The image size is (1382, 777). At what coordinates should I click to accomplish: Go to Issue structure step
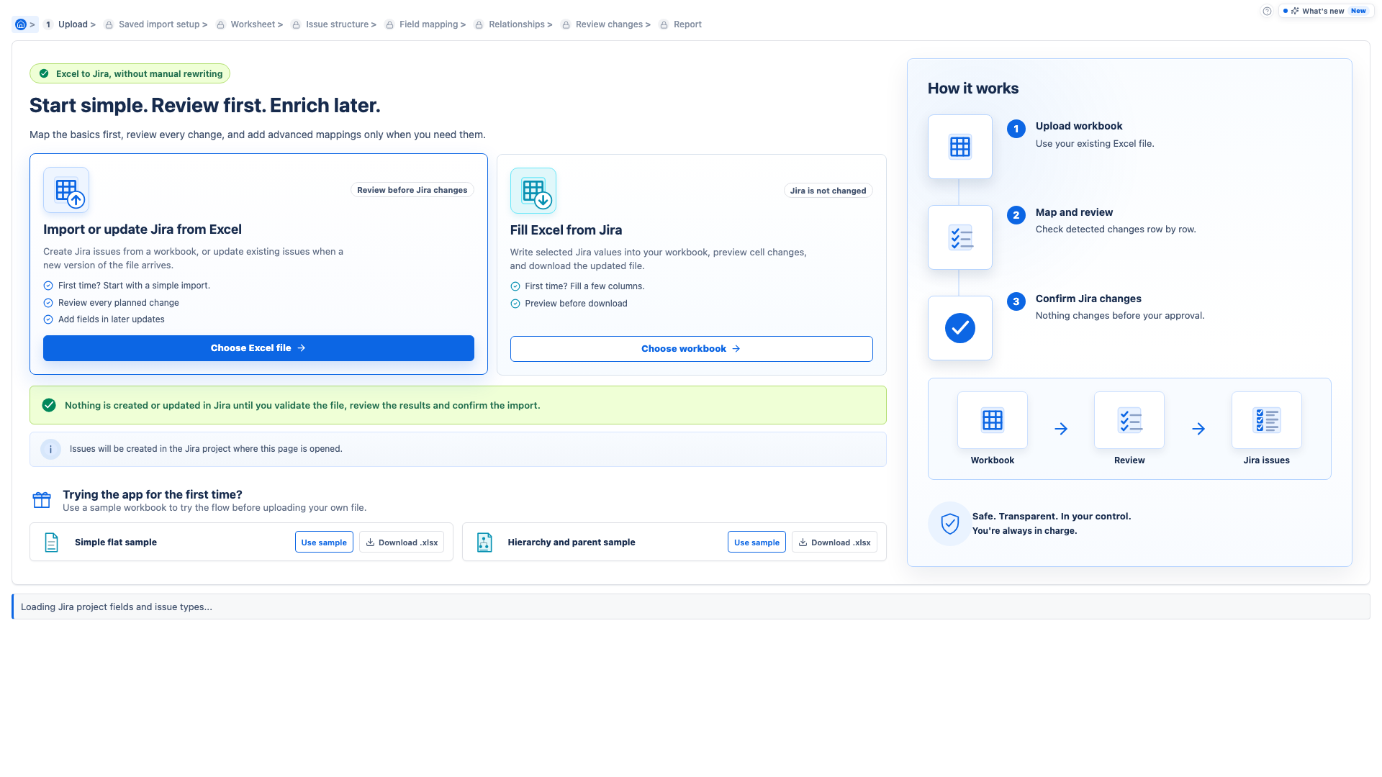point(334,24)
